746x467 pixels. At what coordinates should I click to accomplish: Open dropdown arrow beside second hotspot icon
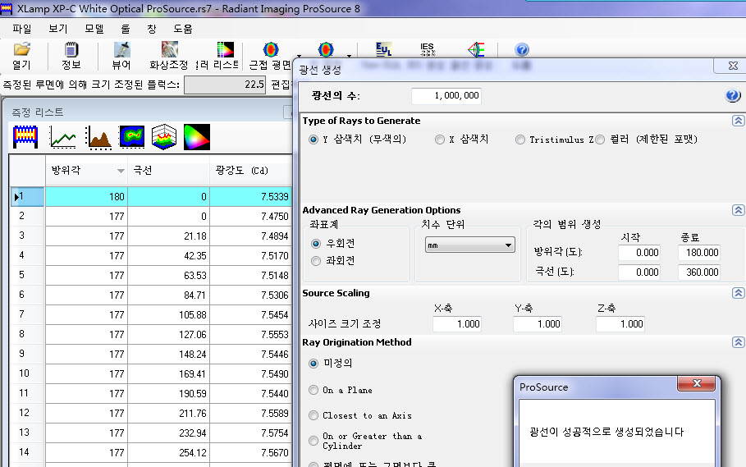[350, 56]
